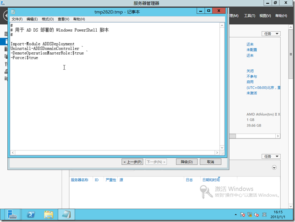Click the 启用 link

[x=250, y=82]
